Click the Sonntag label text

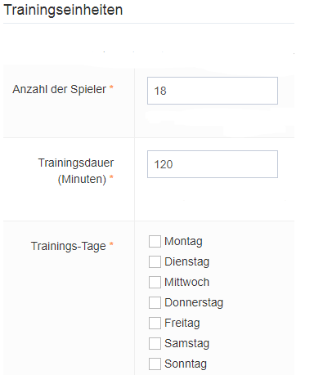186,364
